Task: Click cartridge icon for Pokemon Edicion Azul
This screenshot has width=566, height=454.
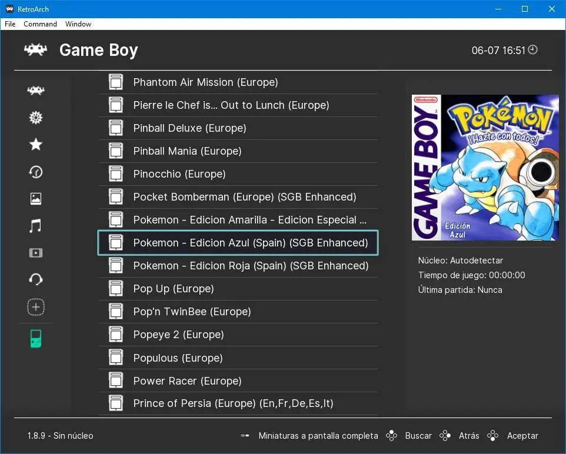Action: (116, 242)
